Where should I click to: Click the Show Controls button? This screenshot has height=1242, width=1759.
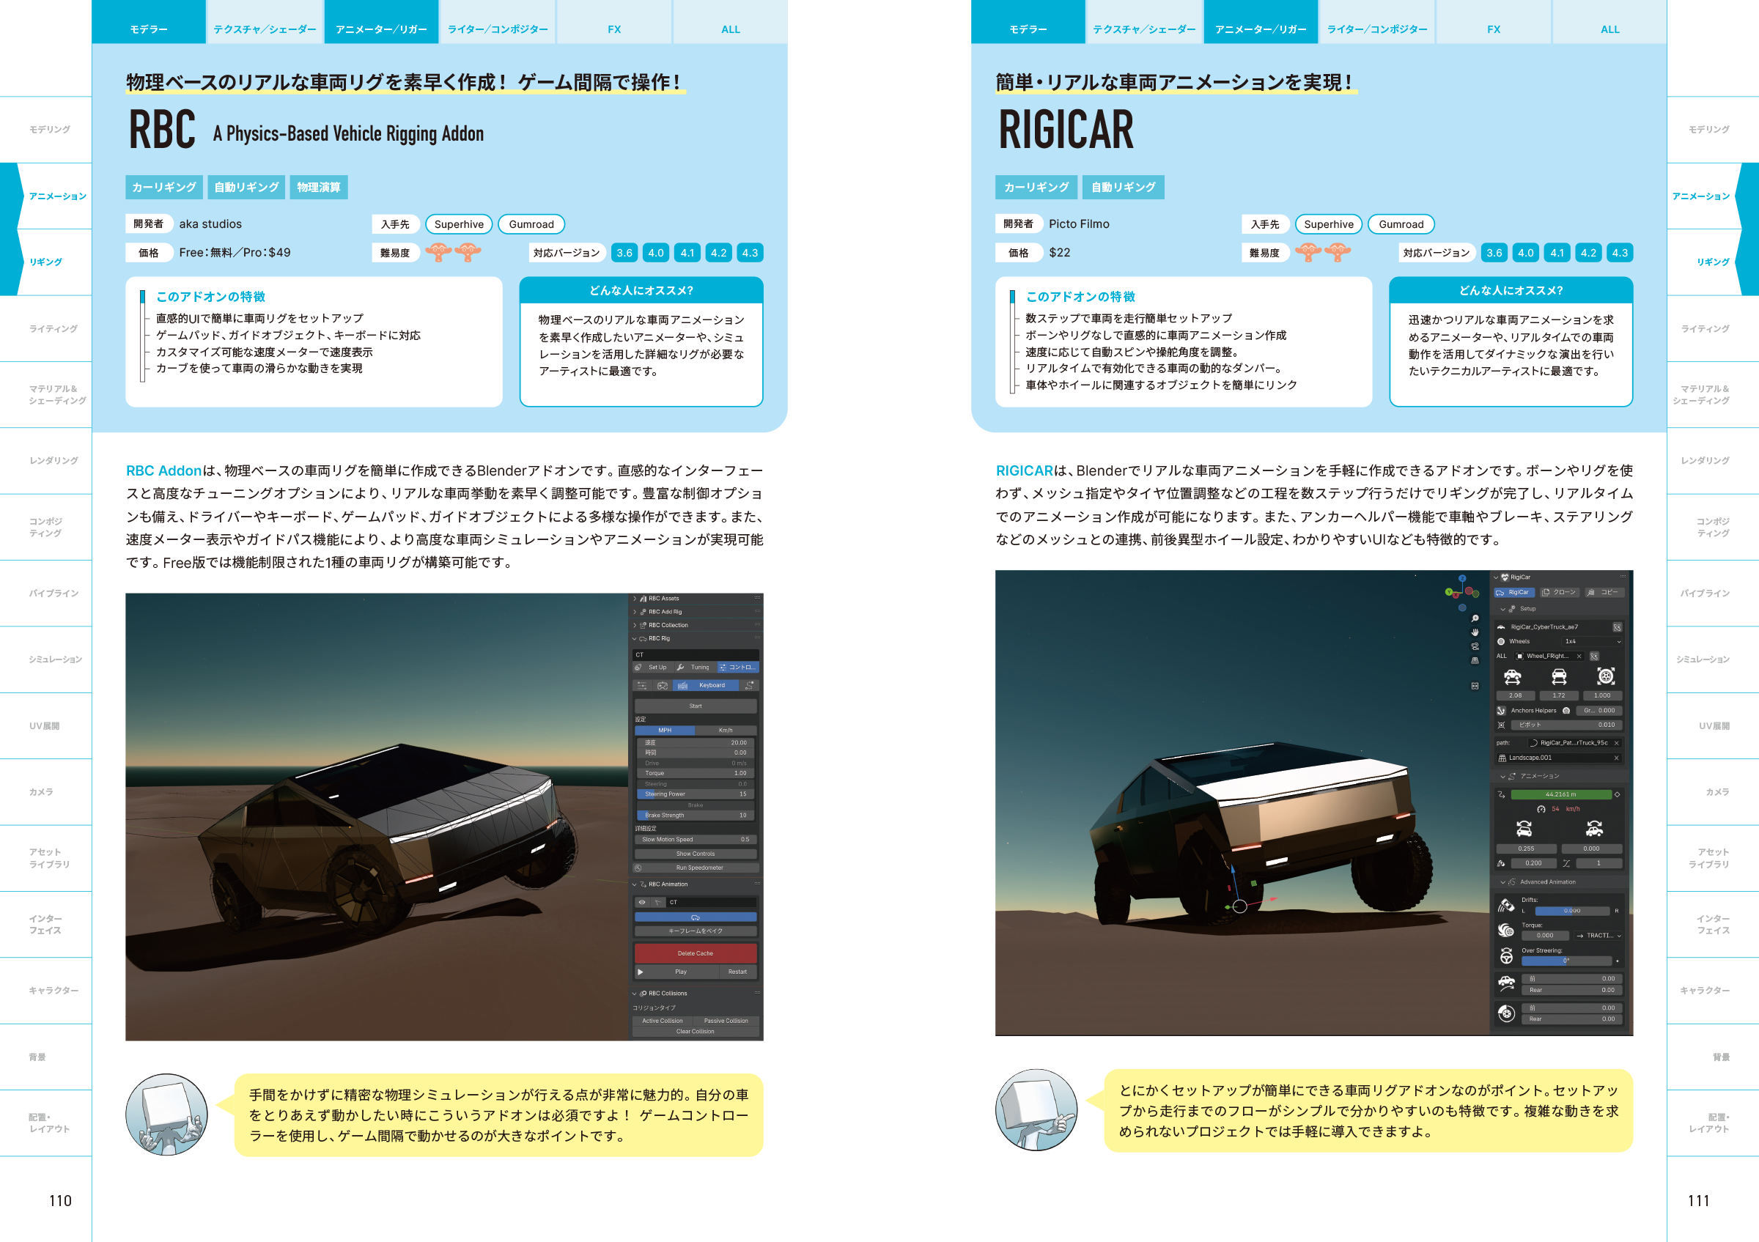coord(696,854)
